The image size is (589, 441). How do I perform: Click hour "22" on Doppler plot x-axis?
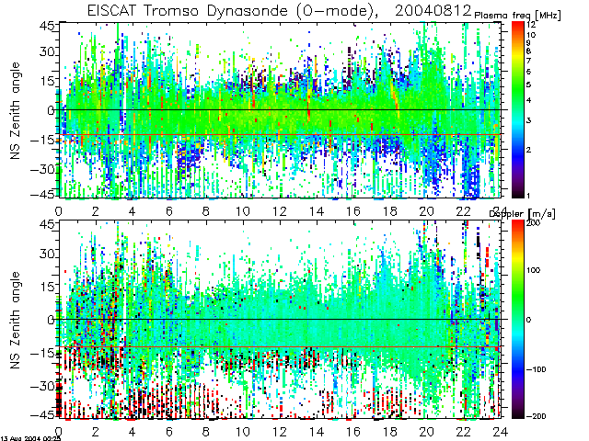tap(464, 432)
